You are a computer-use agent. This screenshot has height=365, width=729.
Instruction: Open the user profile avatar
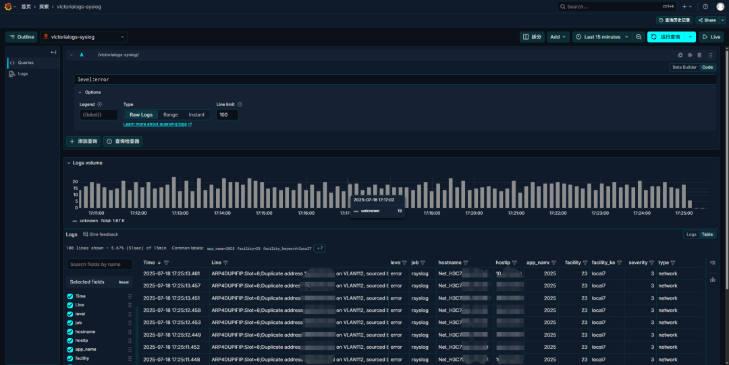720,7
